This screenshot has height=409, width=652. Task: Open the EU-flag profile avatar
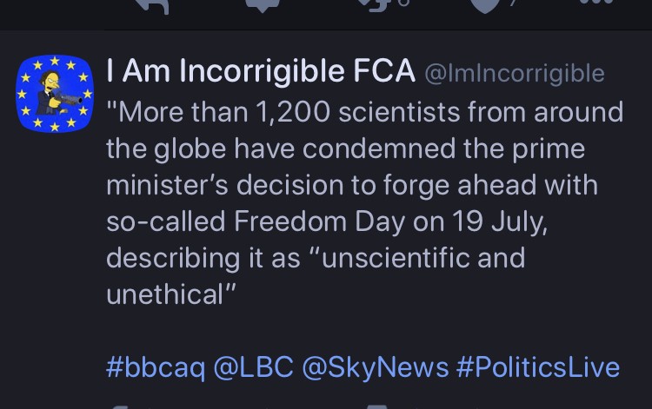coord(54,94)
